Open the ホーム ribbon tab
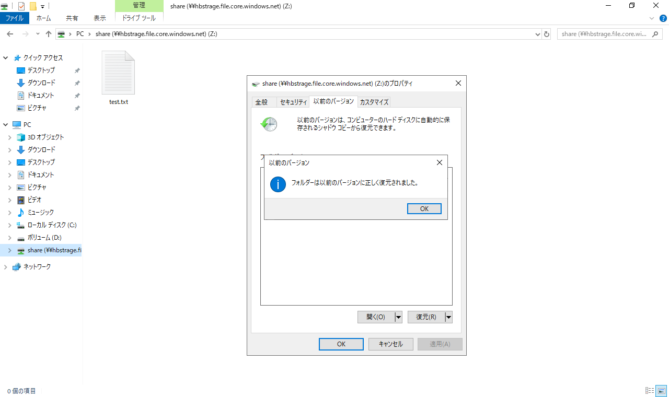 [x=44, y=18]
